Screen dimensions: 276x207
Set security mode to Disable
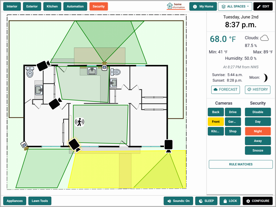pos(258,112)
